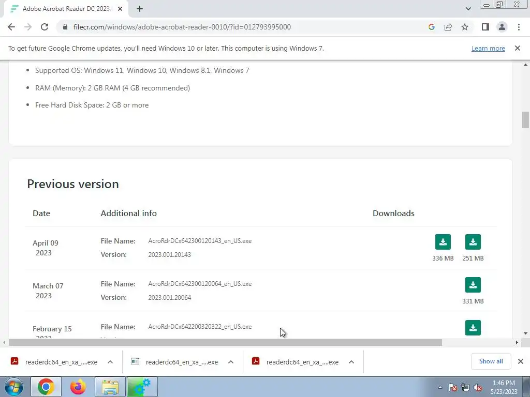The image size is (530, 397).
Task: Expand options for third readerdc64 download
Action: click(x=351, y=362)
